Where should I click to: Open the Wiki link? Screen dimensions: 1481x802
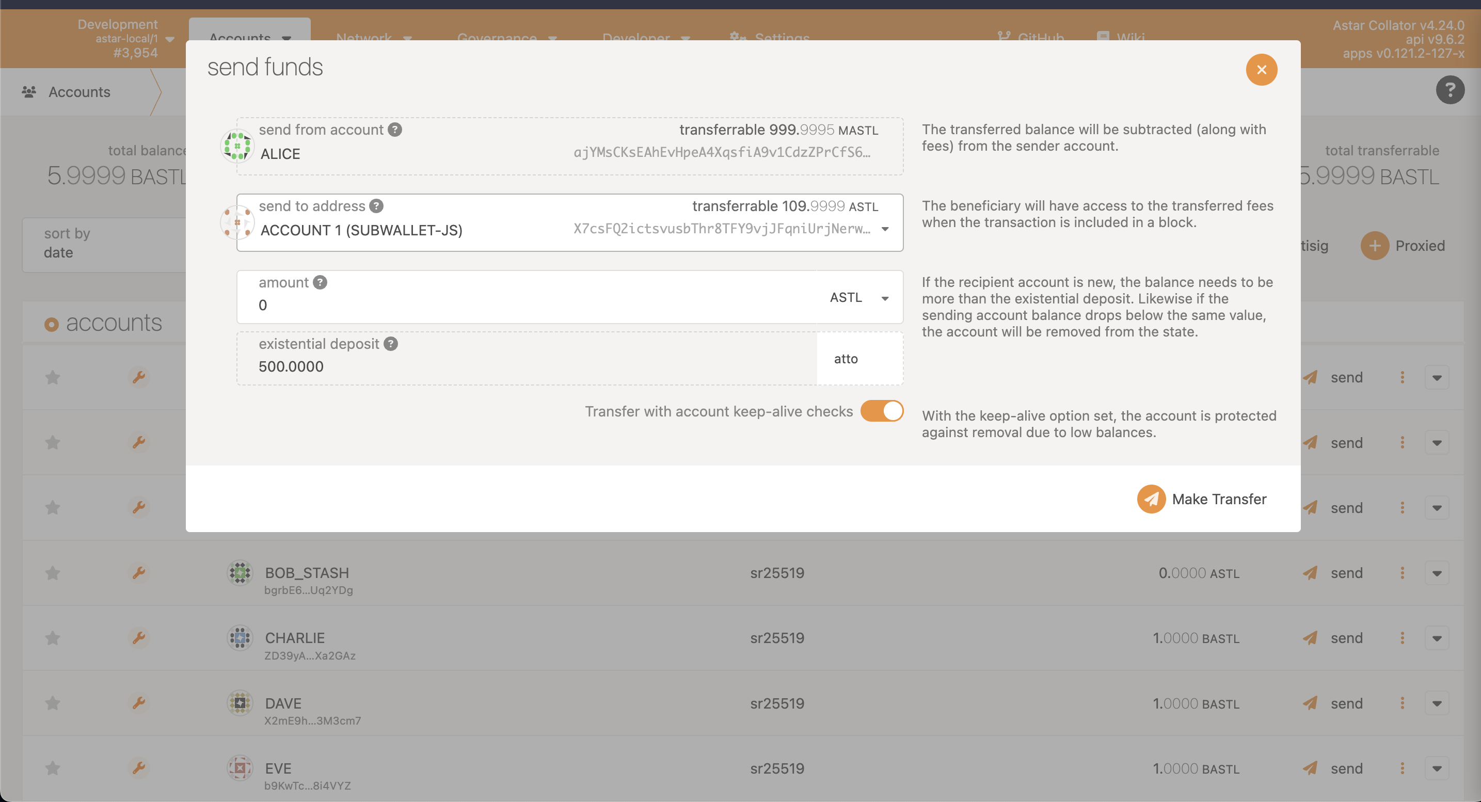1121,38
